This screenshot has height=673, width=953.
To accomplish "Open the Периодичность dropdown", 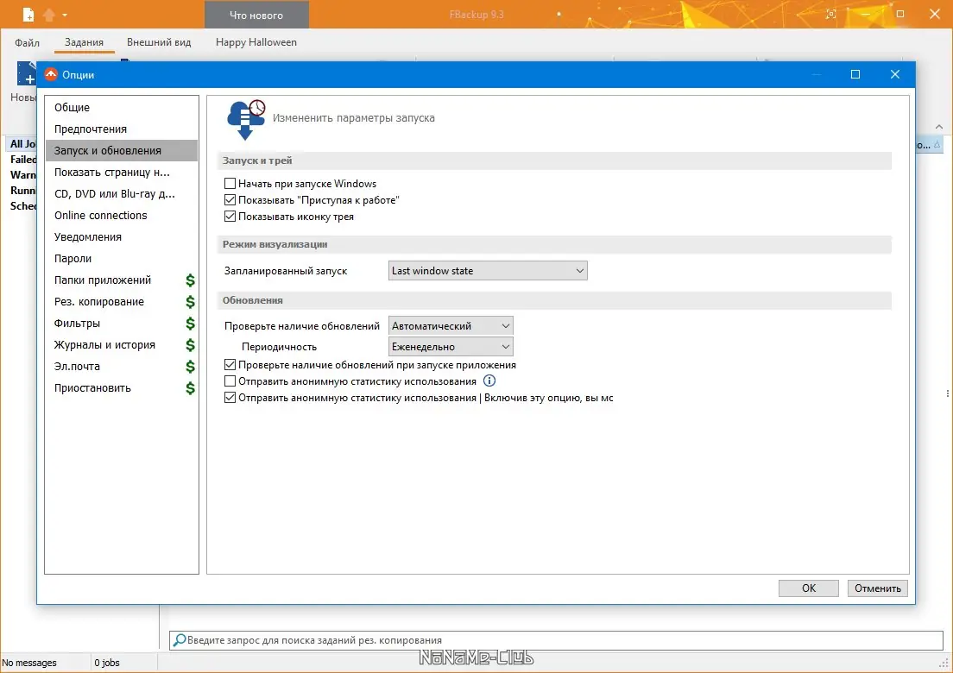I will coord(451,347).
